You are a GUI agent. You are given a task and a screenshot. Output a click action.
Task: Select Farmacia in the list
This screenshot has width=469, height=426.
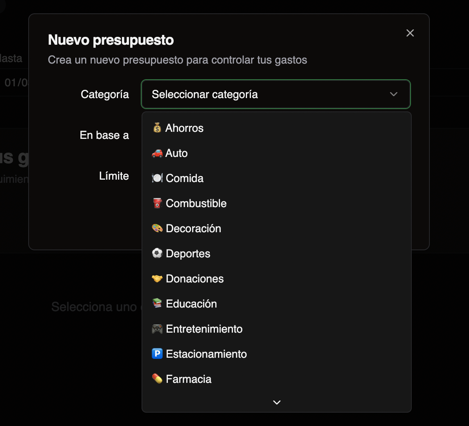click(189, 379)
